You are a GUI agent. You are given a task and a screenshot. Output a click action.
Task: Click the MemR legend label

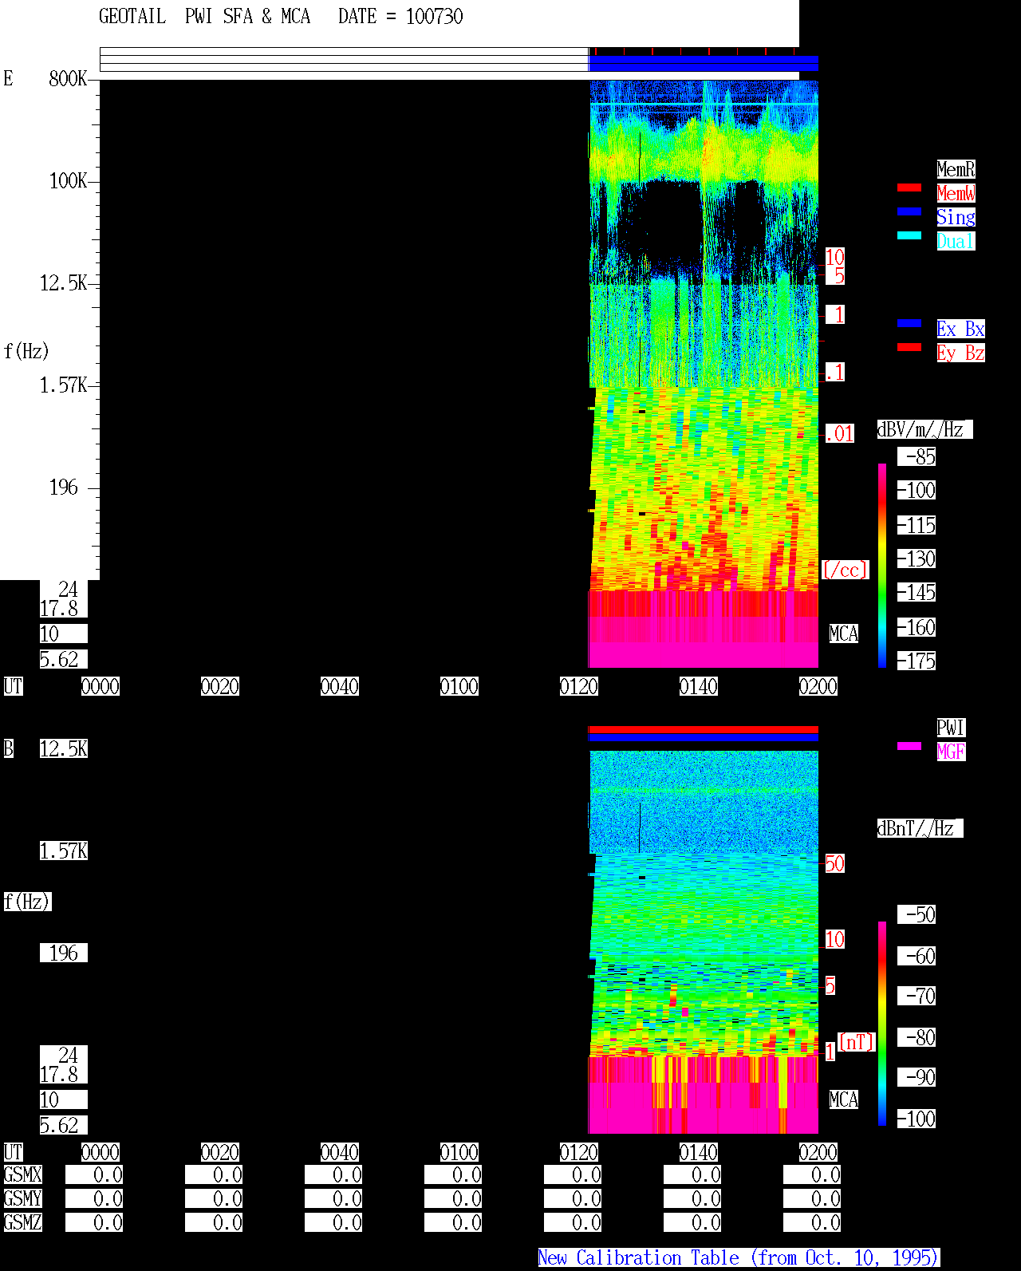[x=956, y=169]
